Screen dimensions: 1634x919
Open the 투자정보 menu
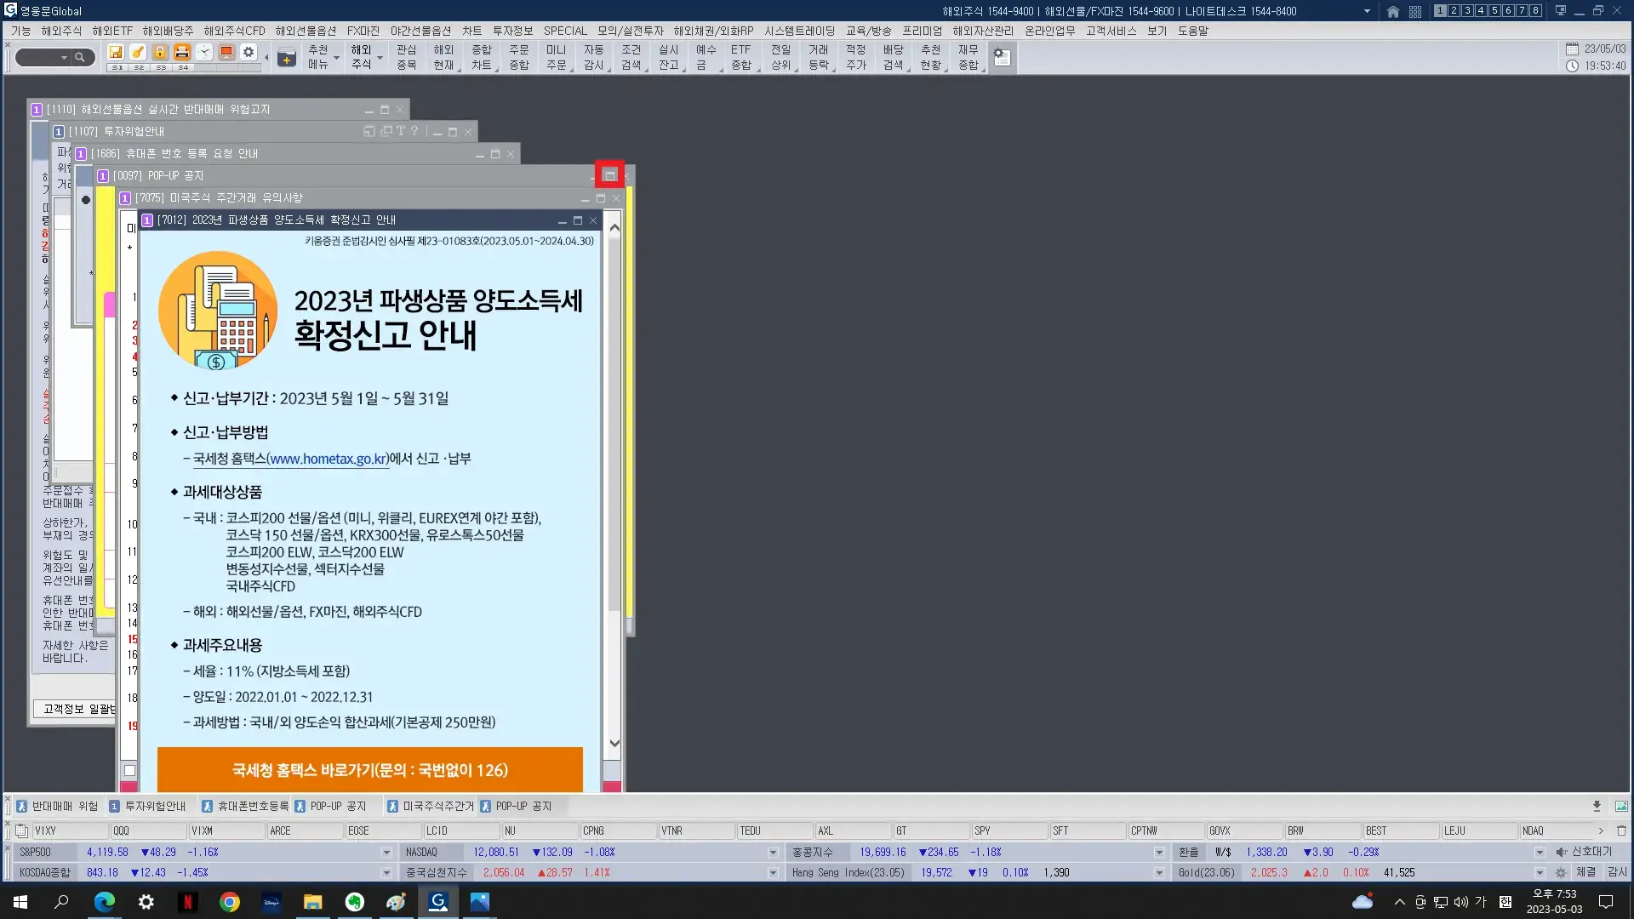[x=512, y=31]
